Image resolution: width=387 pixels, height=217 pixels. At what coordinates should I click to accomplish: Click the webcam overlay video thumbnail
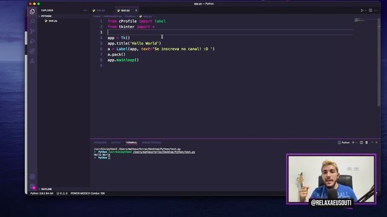331,179
